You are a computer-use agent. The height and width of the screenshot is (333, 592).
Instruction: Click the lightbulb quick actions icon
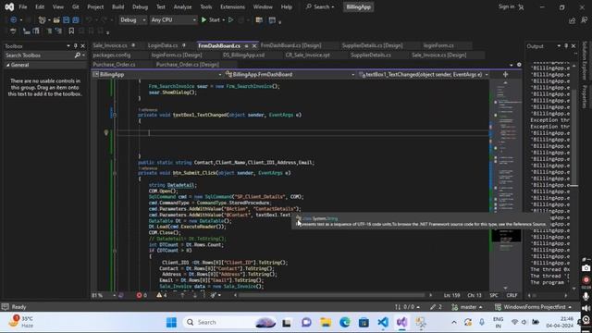(x=106, y=132)
